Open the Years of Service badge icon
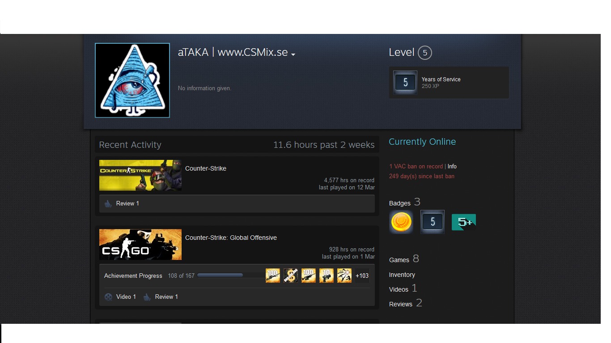Image resolution: width=611 pixels, height=343 pixels. [x=405, y=83]
